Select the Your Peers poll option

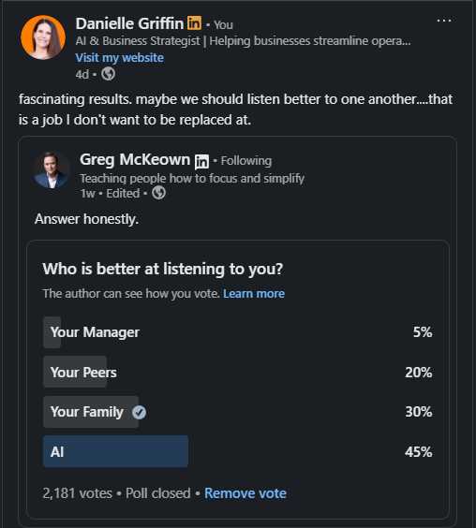237,372
